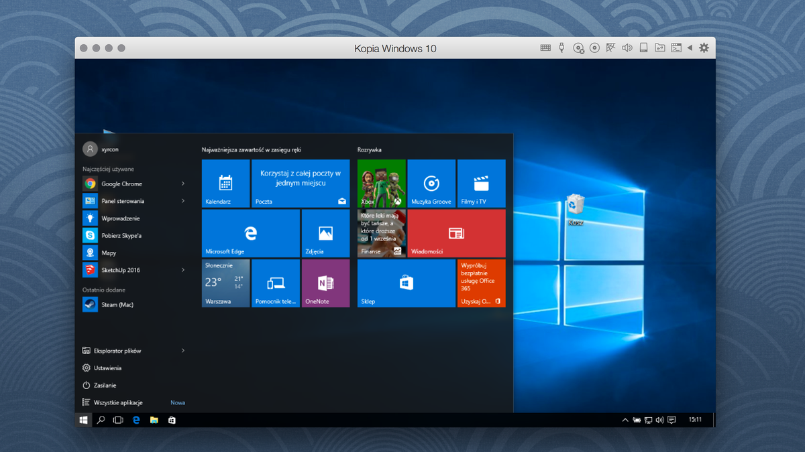Image resolution: width=805 pixels, height=452 pixels.
Task: Launch the OneNote tile
Action: point(325,283)
